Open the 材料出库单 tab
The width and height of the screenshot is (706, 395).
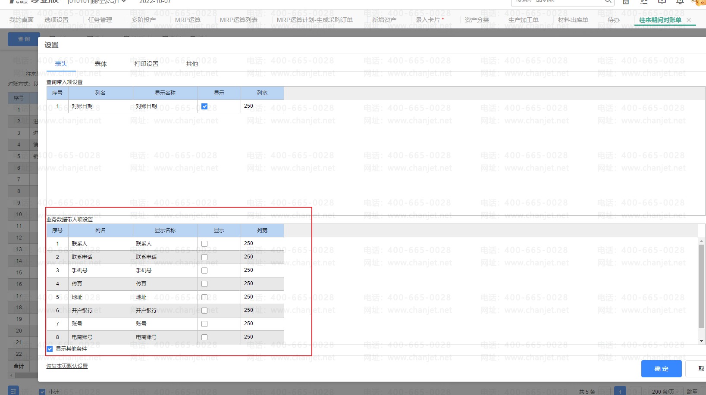coord(573,20)
